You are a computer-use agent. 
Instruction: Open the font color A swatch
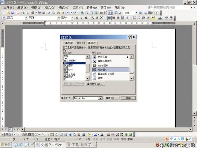(x=160, y=18)
